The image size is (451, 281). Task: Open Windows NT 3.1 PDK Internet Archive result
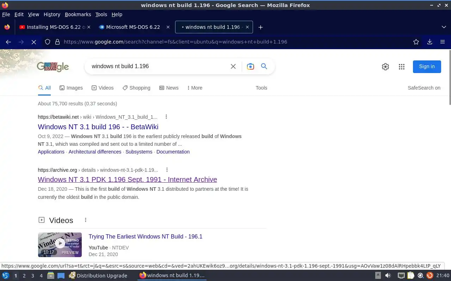128,179
